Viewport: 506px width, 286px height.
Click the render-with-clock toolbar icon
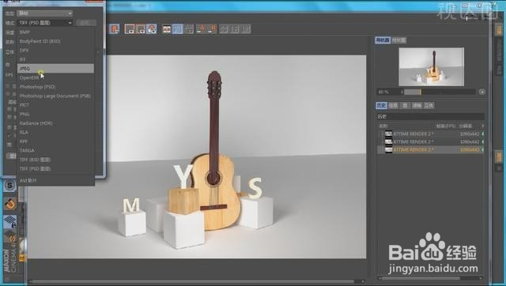151,29
